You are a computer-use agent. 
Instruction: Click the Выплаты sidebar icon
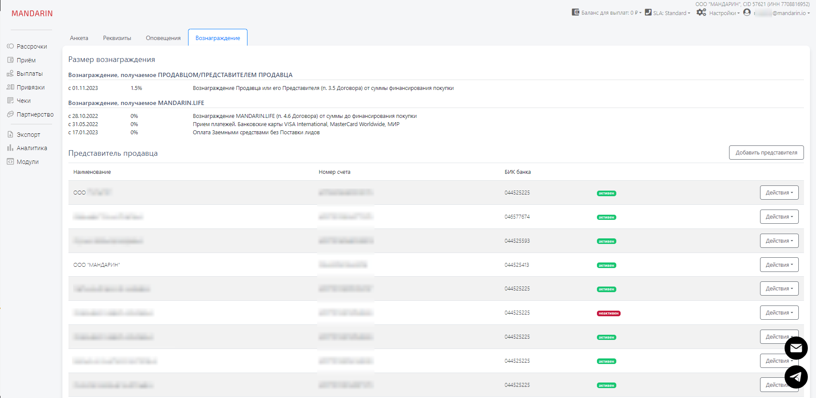(x=10, y=74)
